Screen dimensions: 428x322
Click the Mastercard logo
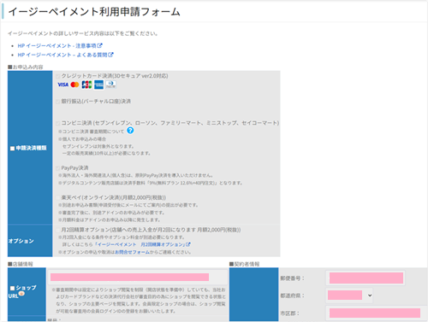coord(74,85)
